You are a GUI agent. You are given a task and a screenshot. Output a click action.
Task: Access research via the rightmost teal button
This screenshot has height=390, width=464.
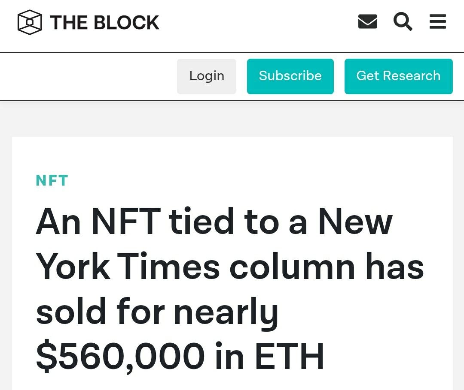398,76
